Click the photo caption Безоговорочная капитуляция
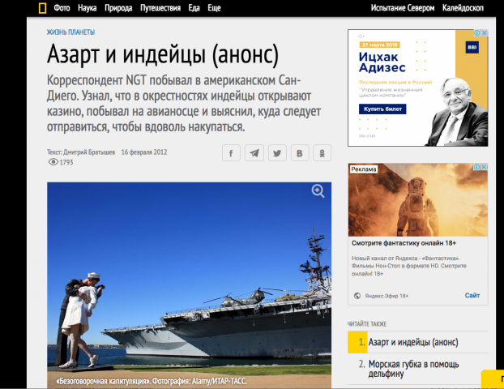The height and width of the screenshot is (389, 504). [x=151, y=381]
